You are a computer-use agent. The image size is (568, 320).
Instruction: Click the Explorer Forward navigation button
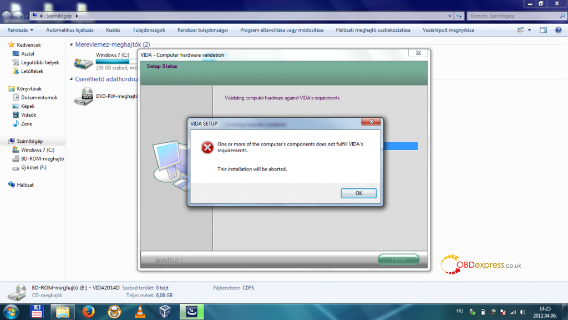[18, 16]
